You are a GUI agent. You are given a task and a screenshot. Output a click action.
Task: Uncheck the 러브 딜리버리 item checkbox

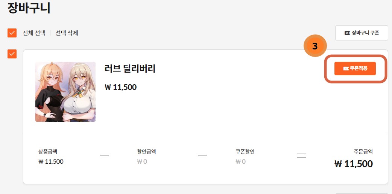click(x=12, y=54)
